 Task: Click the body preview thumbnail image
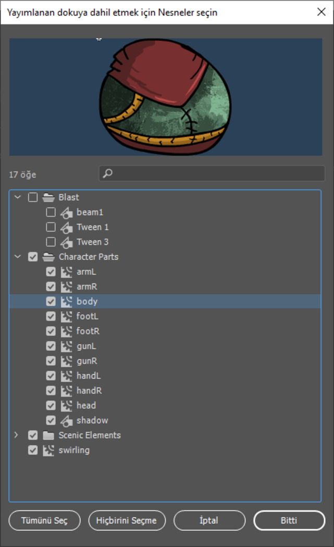click(166, 97)
